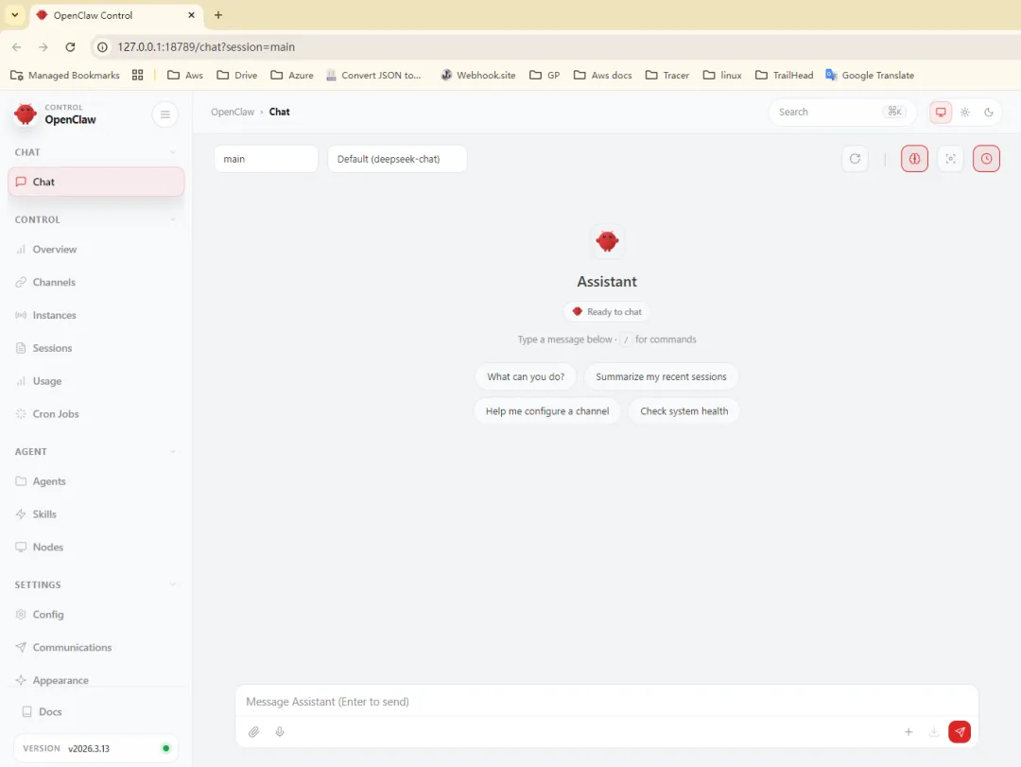
Task: Switch to light theme sun icon
Action: 964,113
